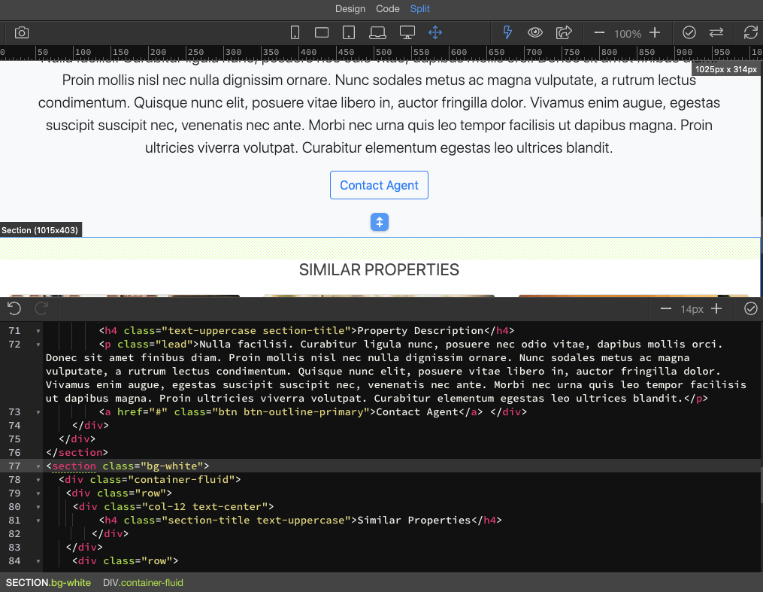Toggle the eye preview mode

click(534, 32)
